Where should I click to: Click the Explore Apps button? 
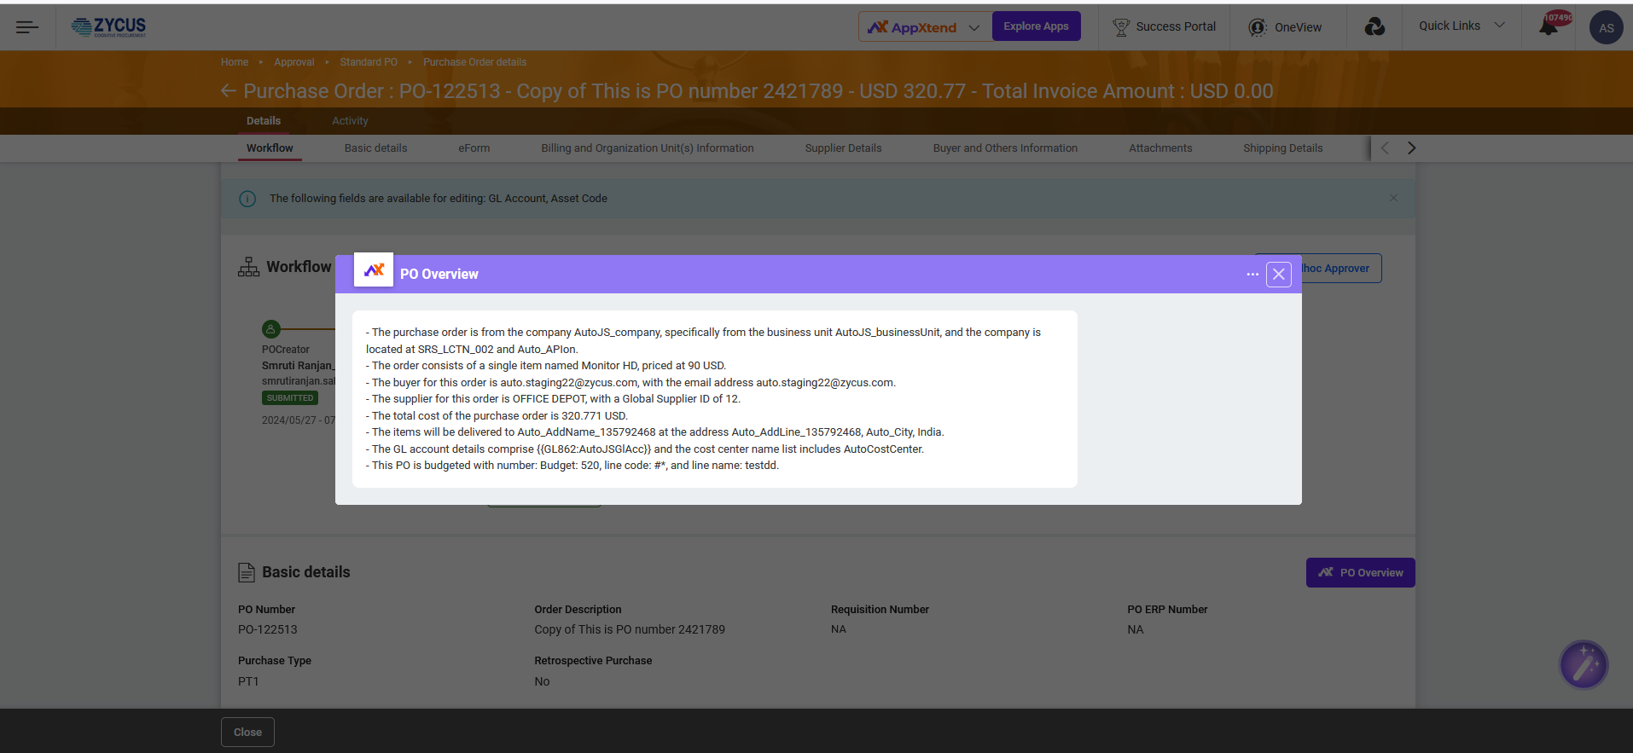[1036, 26]
